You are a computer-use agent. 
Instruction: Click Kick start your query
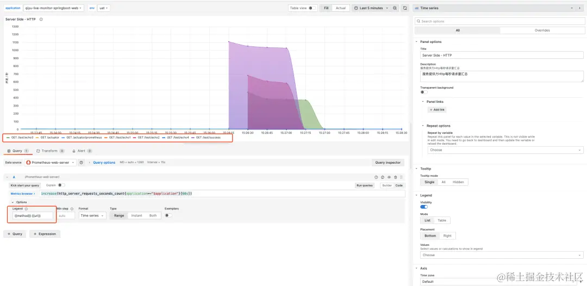click(x=25, y=185)
